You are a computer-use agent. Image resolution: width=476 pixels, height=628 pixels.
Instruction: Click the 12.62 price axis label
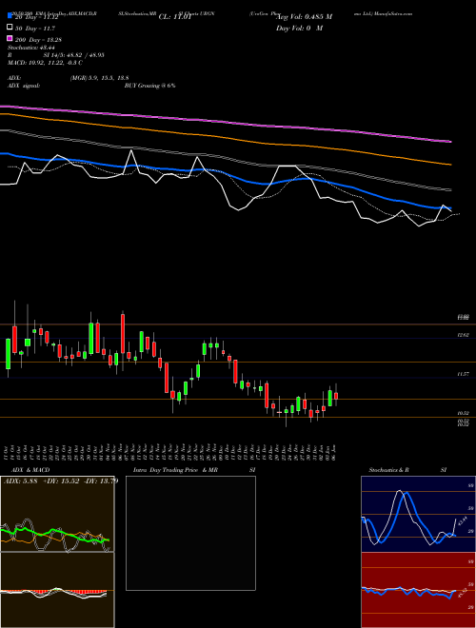coord(464,335)
